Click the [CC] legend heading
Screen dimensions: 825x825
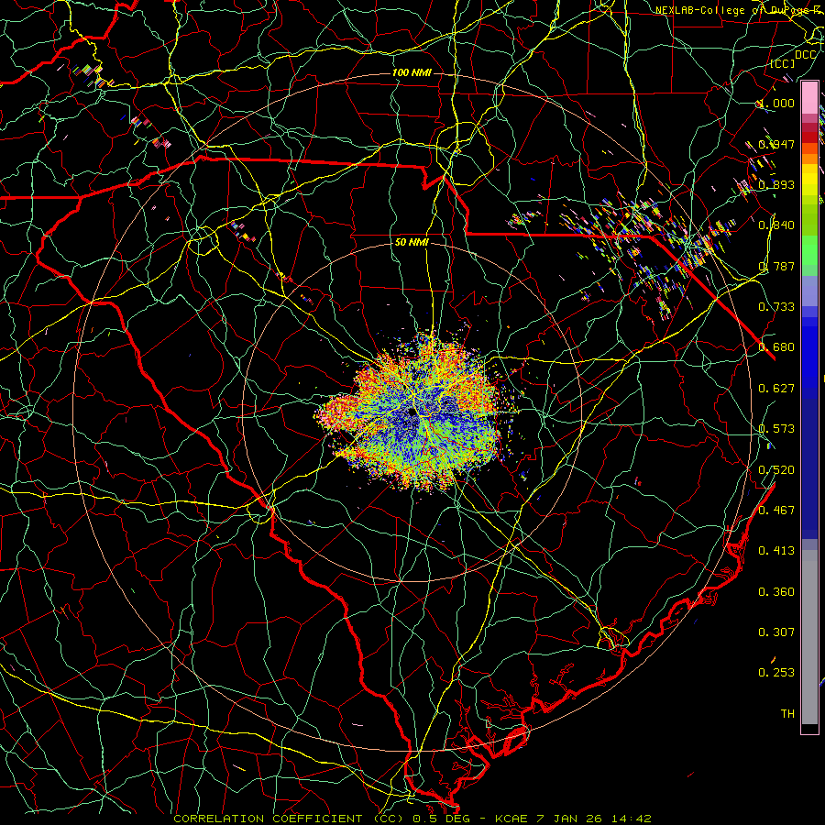[x=783, y=63]
